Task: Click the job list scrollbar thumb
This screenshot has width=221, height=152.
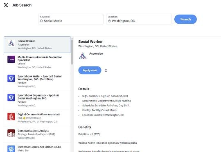Action: tap(72, 52)
